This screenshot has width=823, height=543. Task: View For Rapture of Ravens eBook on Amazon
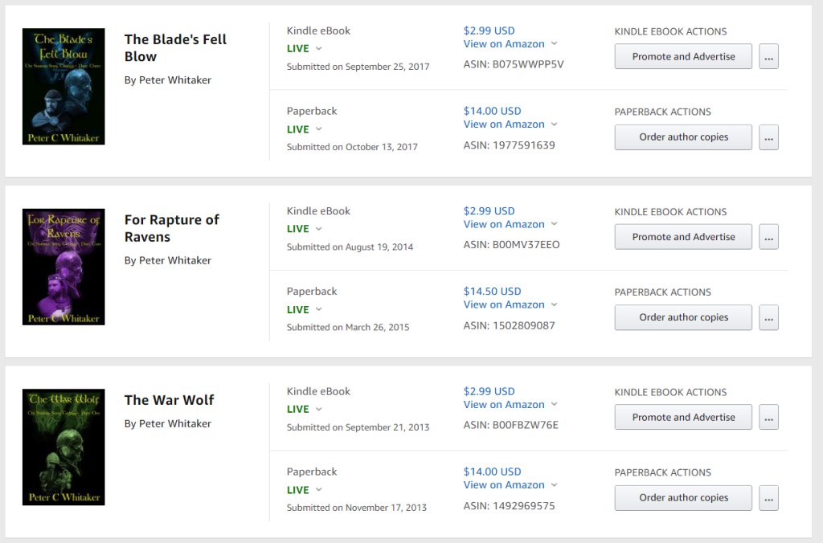click(x=504, y=224)
